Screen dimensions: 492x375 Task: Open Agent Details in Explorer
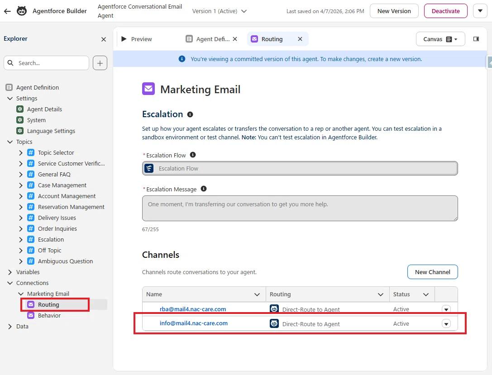click(x=44, y=109)
